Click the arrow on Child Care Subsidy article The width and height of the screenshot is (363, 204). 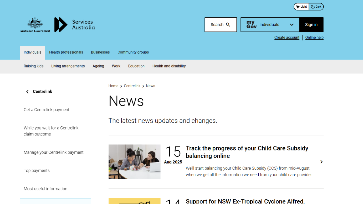coord(321,162)
